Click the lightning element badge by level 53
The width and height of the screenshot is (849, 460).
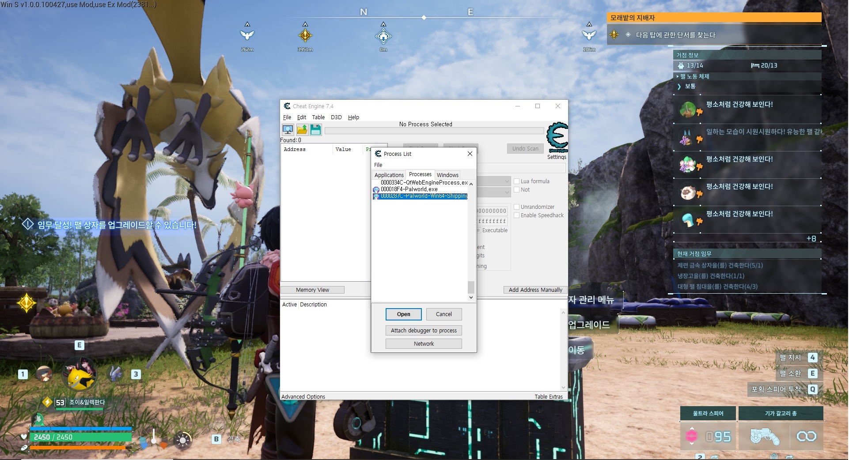click(x=47, y=402)
